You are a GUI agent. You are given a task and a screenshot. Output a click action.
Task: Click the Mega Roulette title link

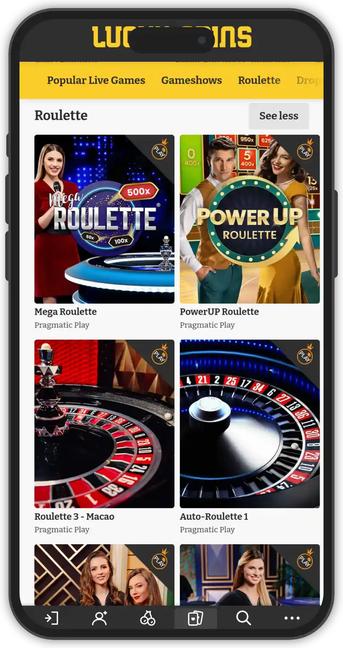tap(66, 312)
